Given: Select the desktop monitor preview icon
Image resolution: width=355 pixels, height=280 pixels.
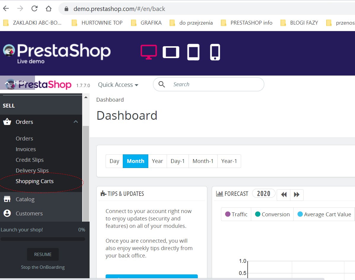Looking at the screenshot, I should click(x=149, y=52).
